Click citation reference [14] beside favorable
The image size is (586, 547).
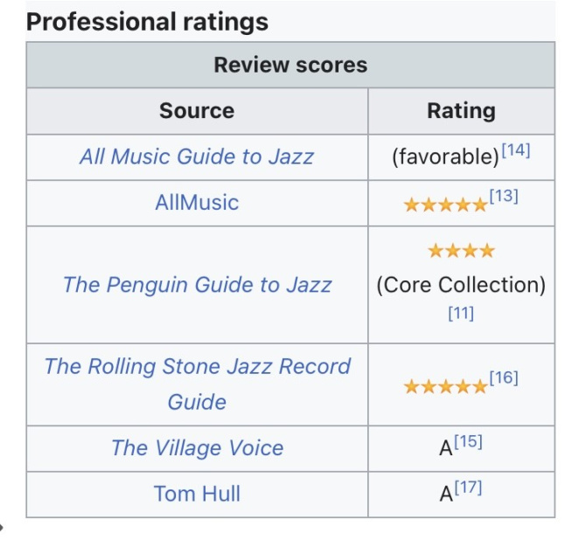[516, 150]
